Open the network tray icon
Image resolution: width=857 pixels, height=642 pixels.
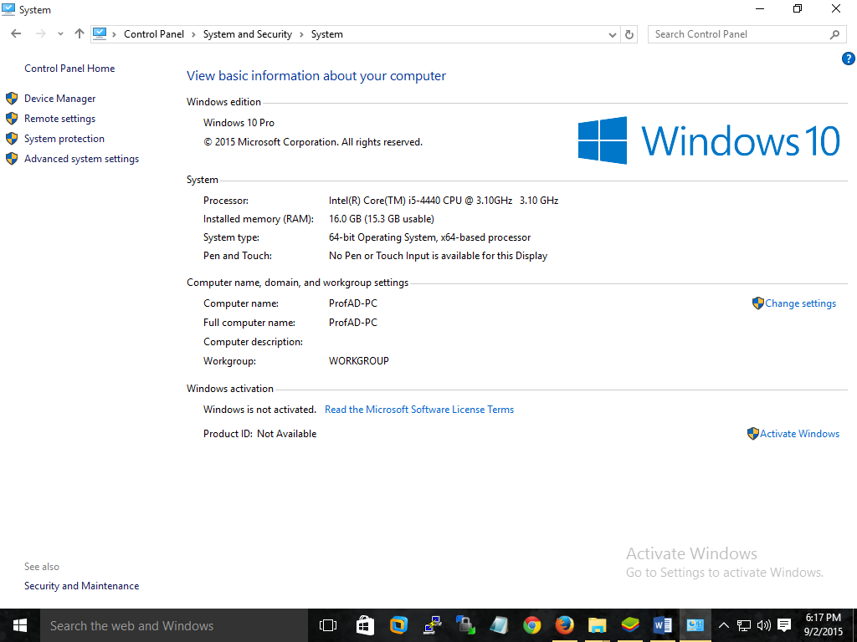743,625
